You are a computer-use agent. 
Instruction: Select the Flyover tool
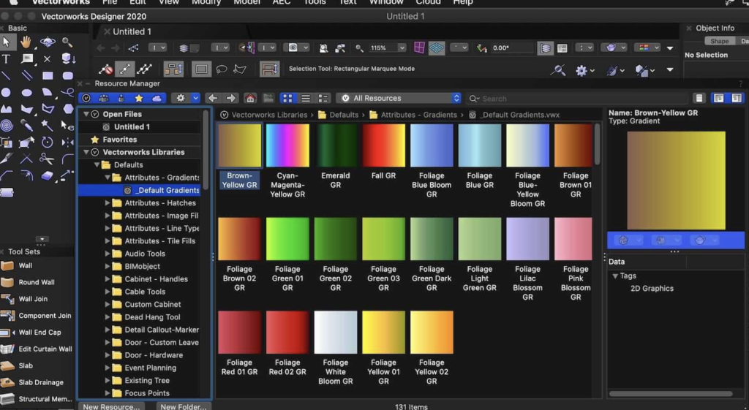click(48, 42)
